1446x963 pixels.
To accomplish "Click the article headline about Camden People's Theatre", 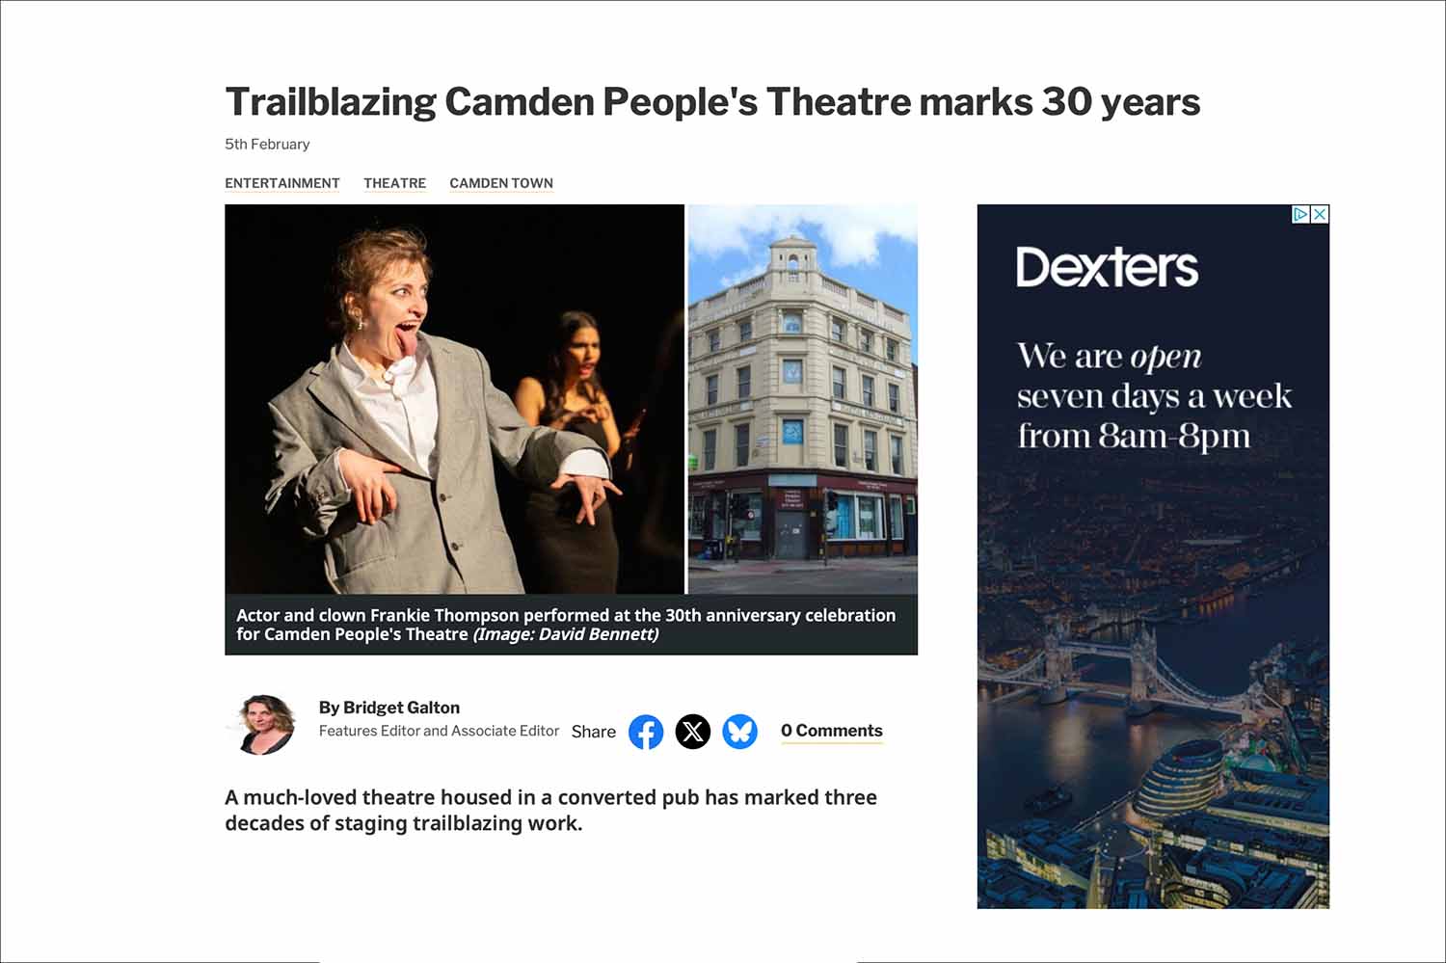I will 712,102.
